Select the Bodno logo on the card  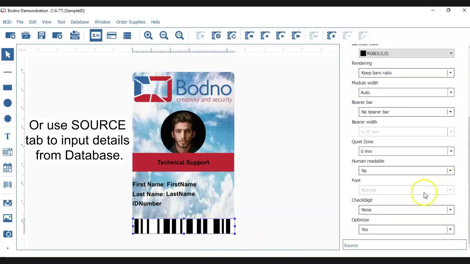[183, 89]
